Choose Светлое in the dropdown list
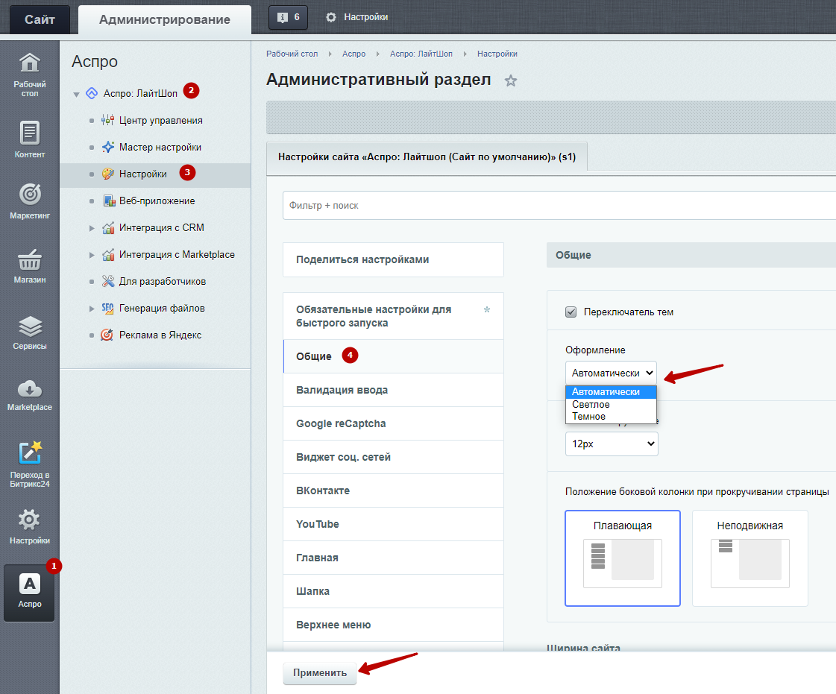 [x=611, y=404]
